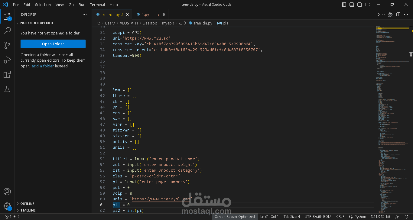Open the Search view in activity bar
Viewport: 413px width, 220px height.
(7, 31)
